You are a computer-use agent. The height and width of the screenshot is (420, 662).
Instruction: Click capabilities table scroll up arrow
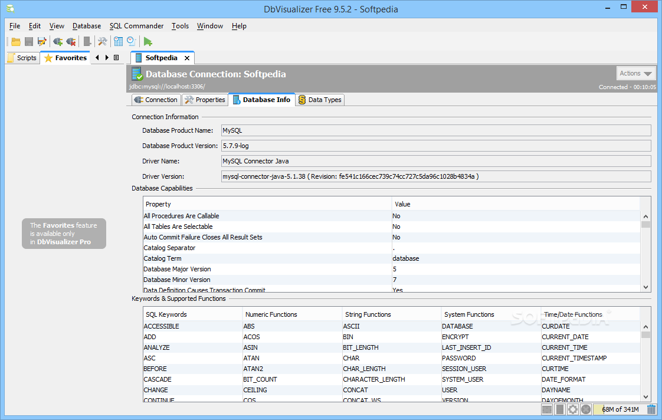tap(645, 216)
